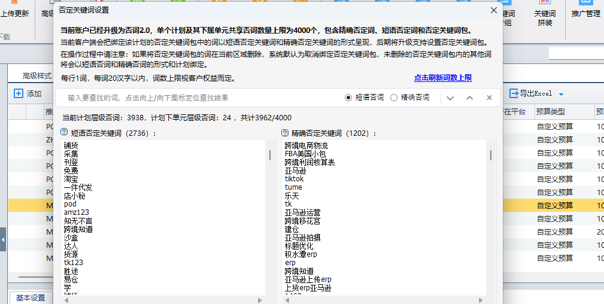The width and height of the screenshot is (604, 304).
Task: Click the 添加 plus icon in background window
Action: coord(19,93)
